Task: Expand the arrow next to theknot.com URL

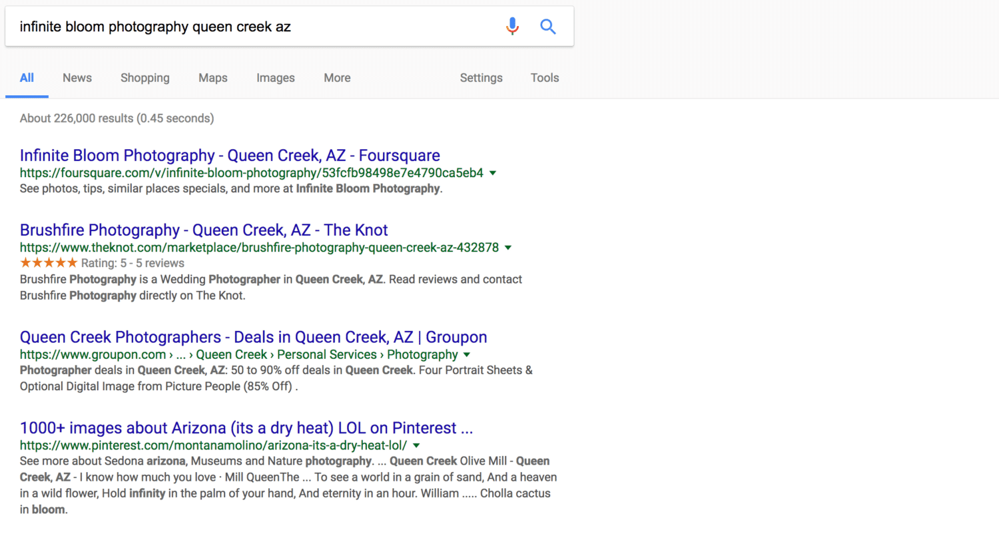Action: (508, 248)
